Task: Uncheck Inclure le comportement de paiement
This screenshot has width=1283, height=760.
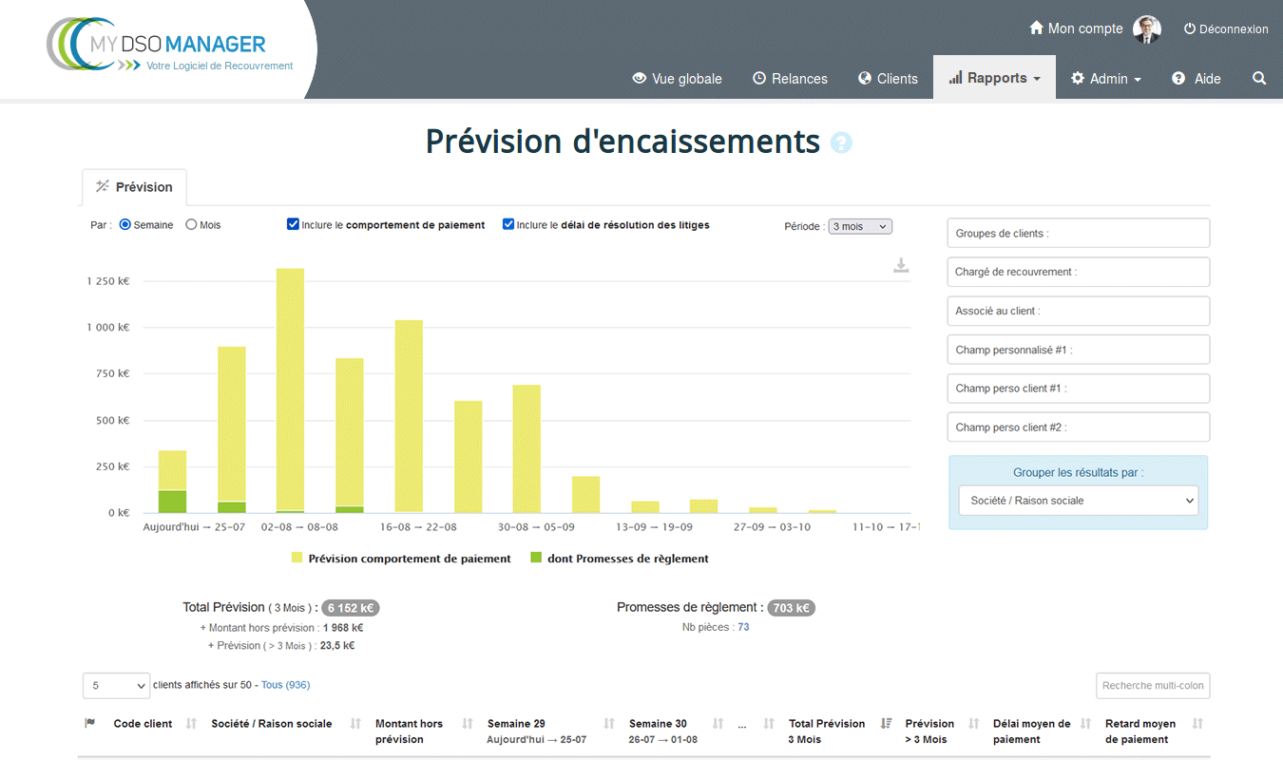Action: pos(294,225)
